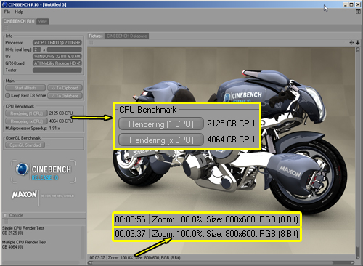Click the grip icon below the Console header
This screenshot has height=266, width=363.
point(6,222)
